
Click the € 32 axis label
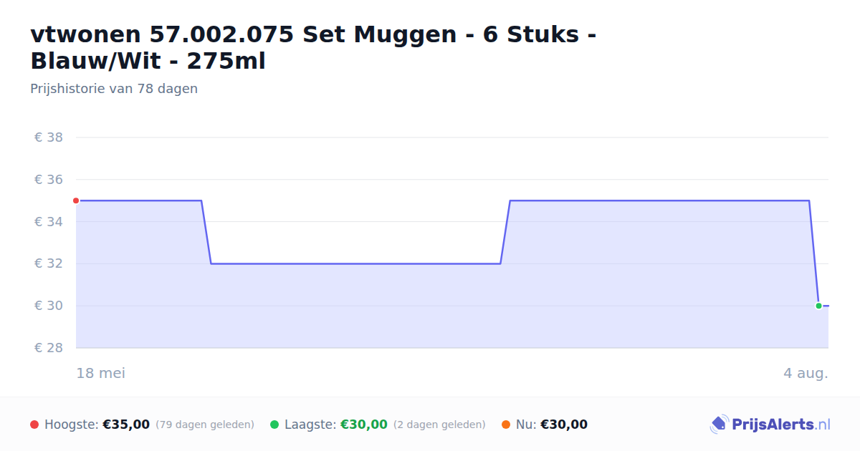pos(49,263)
